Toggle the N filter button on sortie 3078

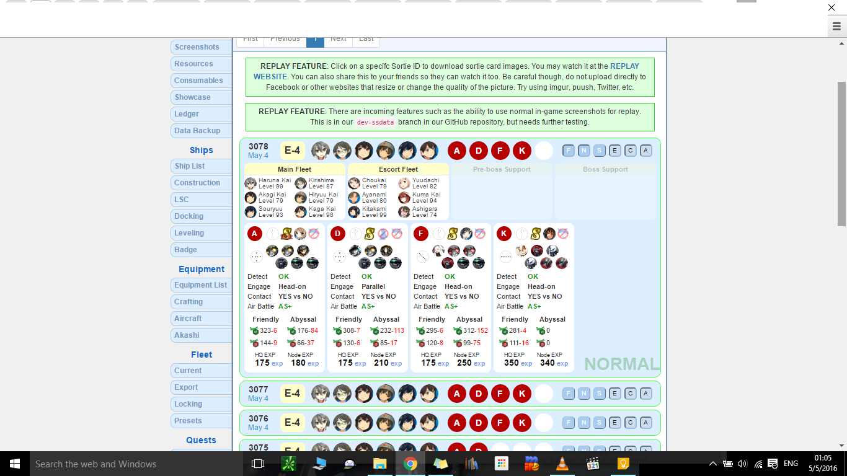coord(584,151)
